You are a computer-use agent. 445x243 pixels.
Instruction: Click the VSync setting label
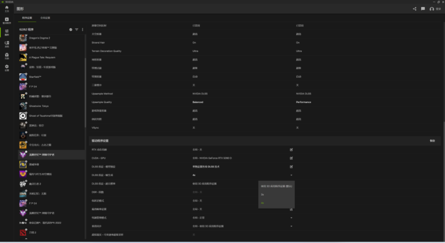[95, 128]
